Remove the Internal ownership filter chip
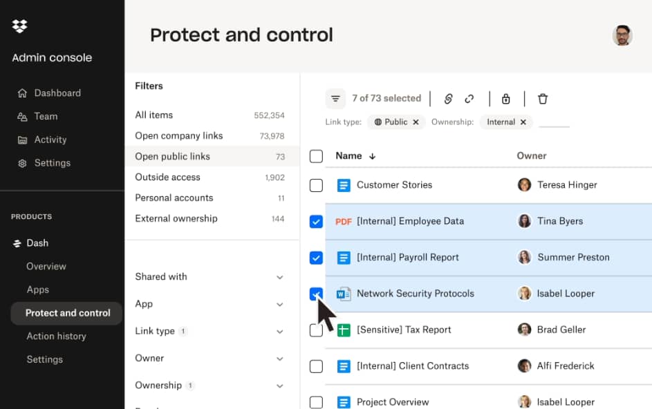The width and height of the screenshot is (652, 409). tap(522, 122)
